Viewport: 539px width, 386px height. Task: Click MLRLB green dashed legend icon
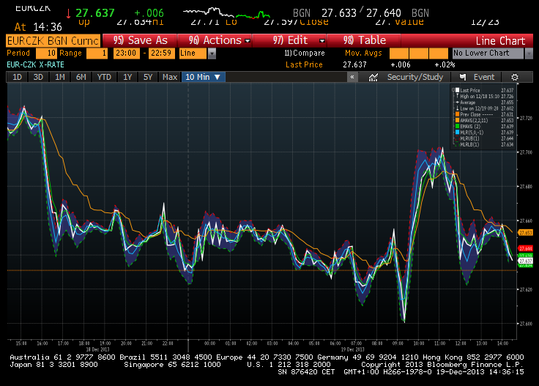coord(457,144)
